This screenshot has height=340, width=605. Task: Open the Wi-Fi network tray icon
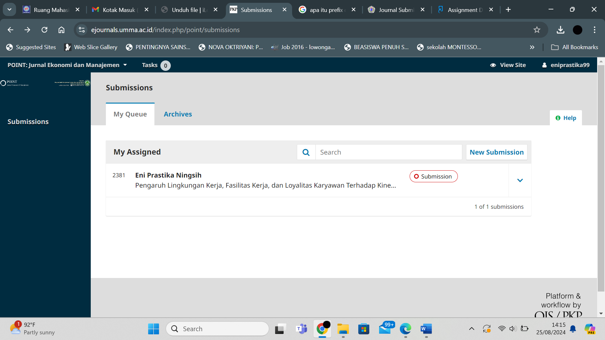click(502, 329)
